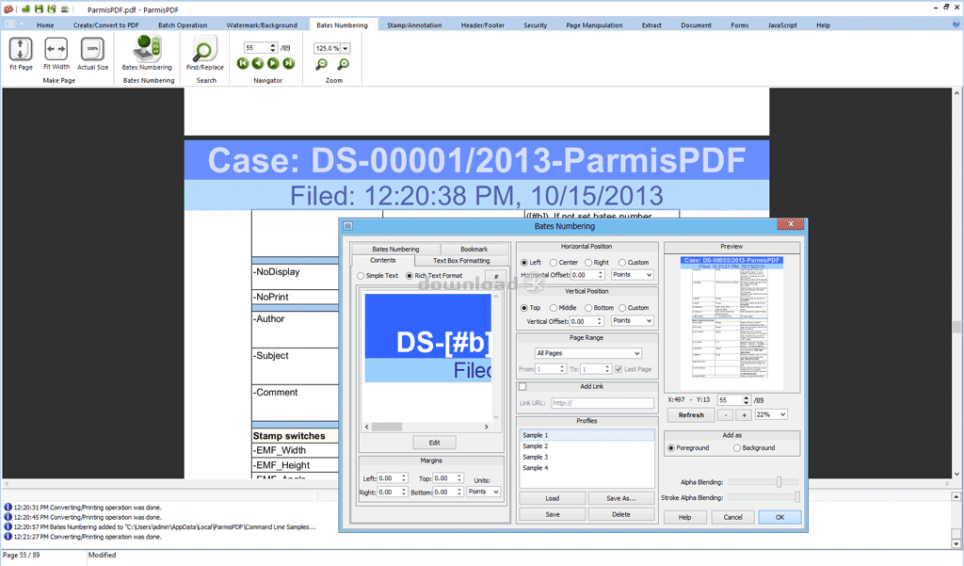
Task: Click the Fit Width icon
Action: point(56,49)
